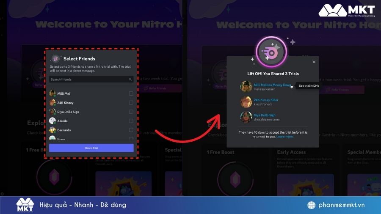Click the glowing Nitro badge above Lift Off
Viewport: 381px width, 214px height.
pyautogui.click(x=271, y=52)
